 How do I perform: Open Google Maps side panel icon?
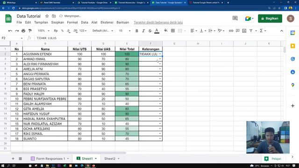coord(292,85)
